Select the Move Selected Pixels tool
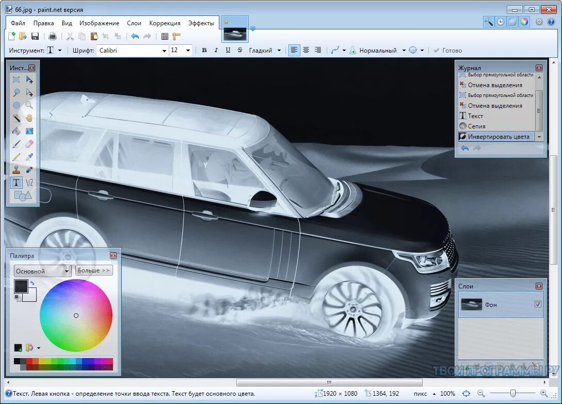The width and height of the screenshot is (562, 404). [x=29, y=79]
